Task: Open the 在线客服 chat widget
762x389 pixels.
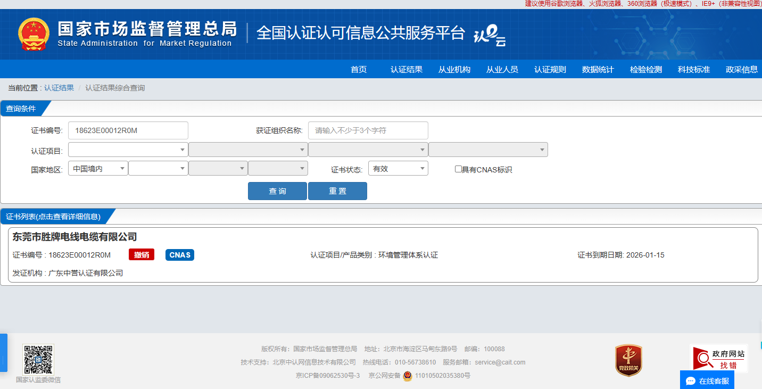Action: click(707, 380)
